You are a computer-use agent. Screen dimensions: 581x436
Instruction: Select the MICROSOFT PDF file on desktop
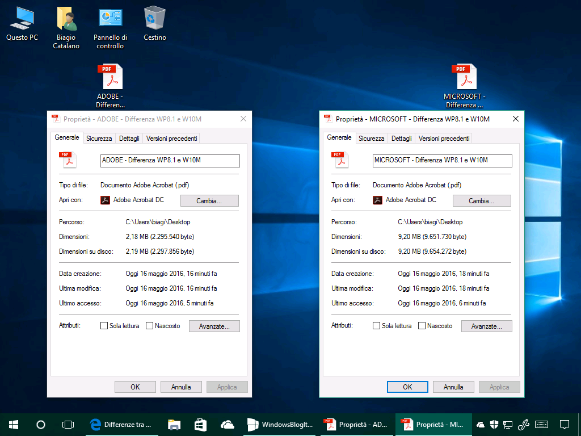(464, 86)
